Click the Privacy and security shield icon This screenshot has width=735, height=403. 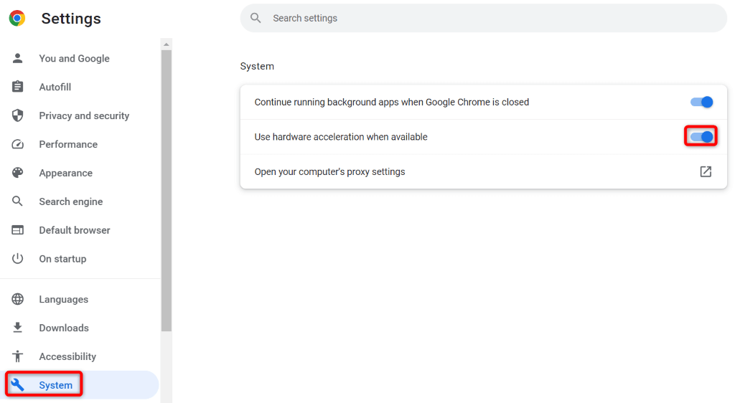click(x=18, y=115)
